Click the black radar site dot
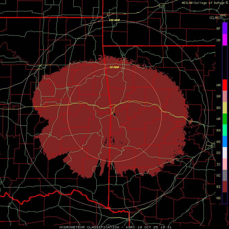The height and width of the screenshot is (229, 229). [x=114, y=114]
